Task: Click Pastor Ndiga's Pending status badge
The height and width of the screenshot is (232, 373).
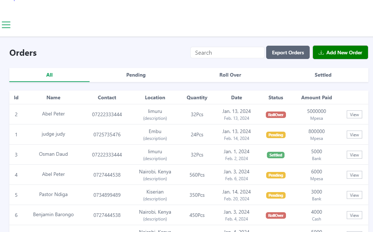Action: click(276, 195)
